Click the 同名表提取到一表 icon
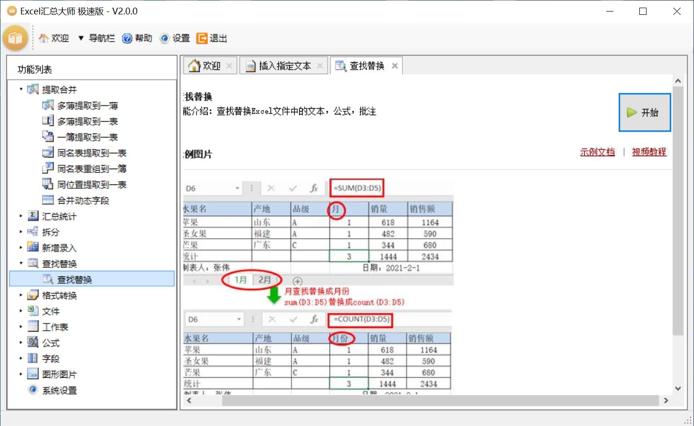694x426 pixels. [48, 152]
